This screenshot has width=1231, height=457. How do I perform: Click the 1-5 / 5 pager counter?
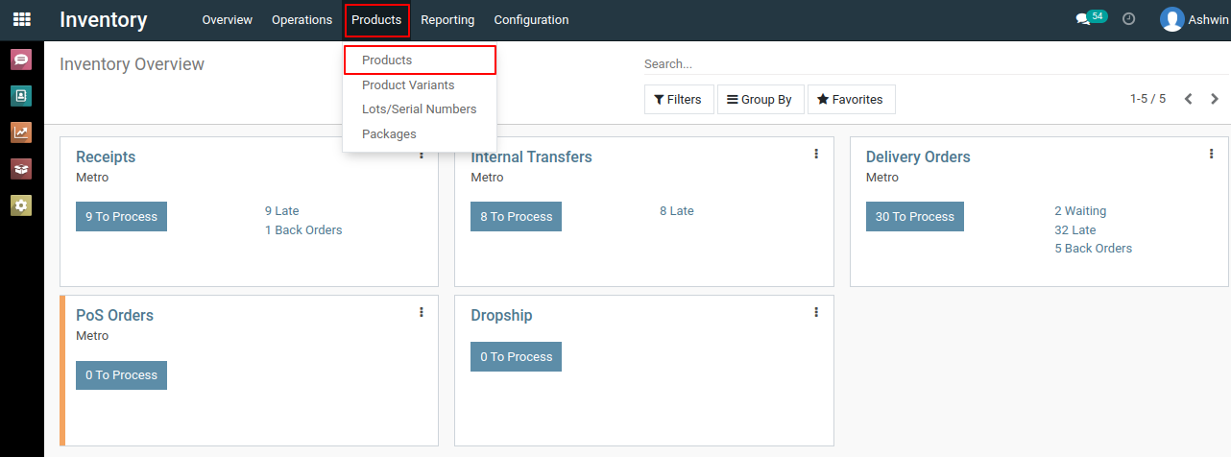click(1147, 99)
